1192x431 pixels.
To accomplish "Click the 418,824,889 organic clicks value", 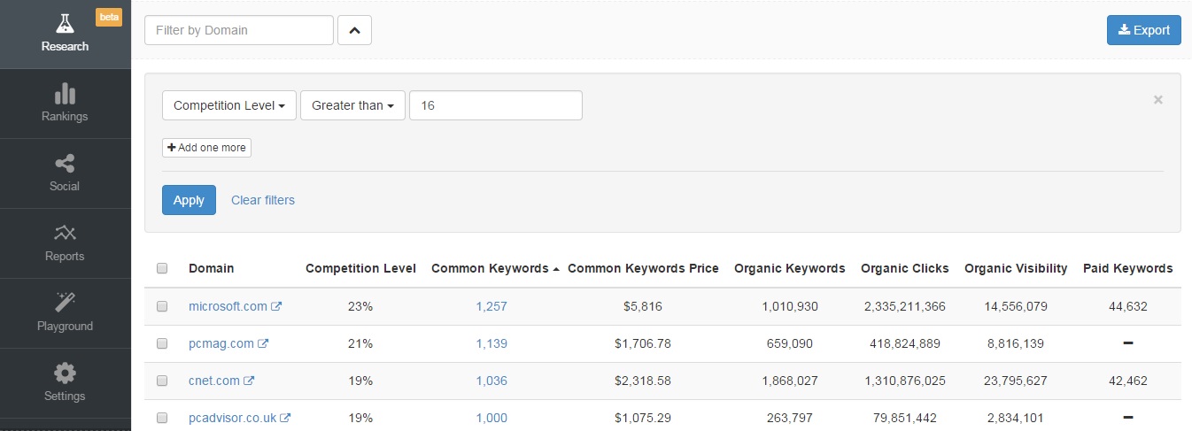I will 904,343.
